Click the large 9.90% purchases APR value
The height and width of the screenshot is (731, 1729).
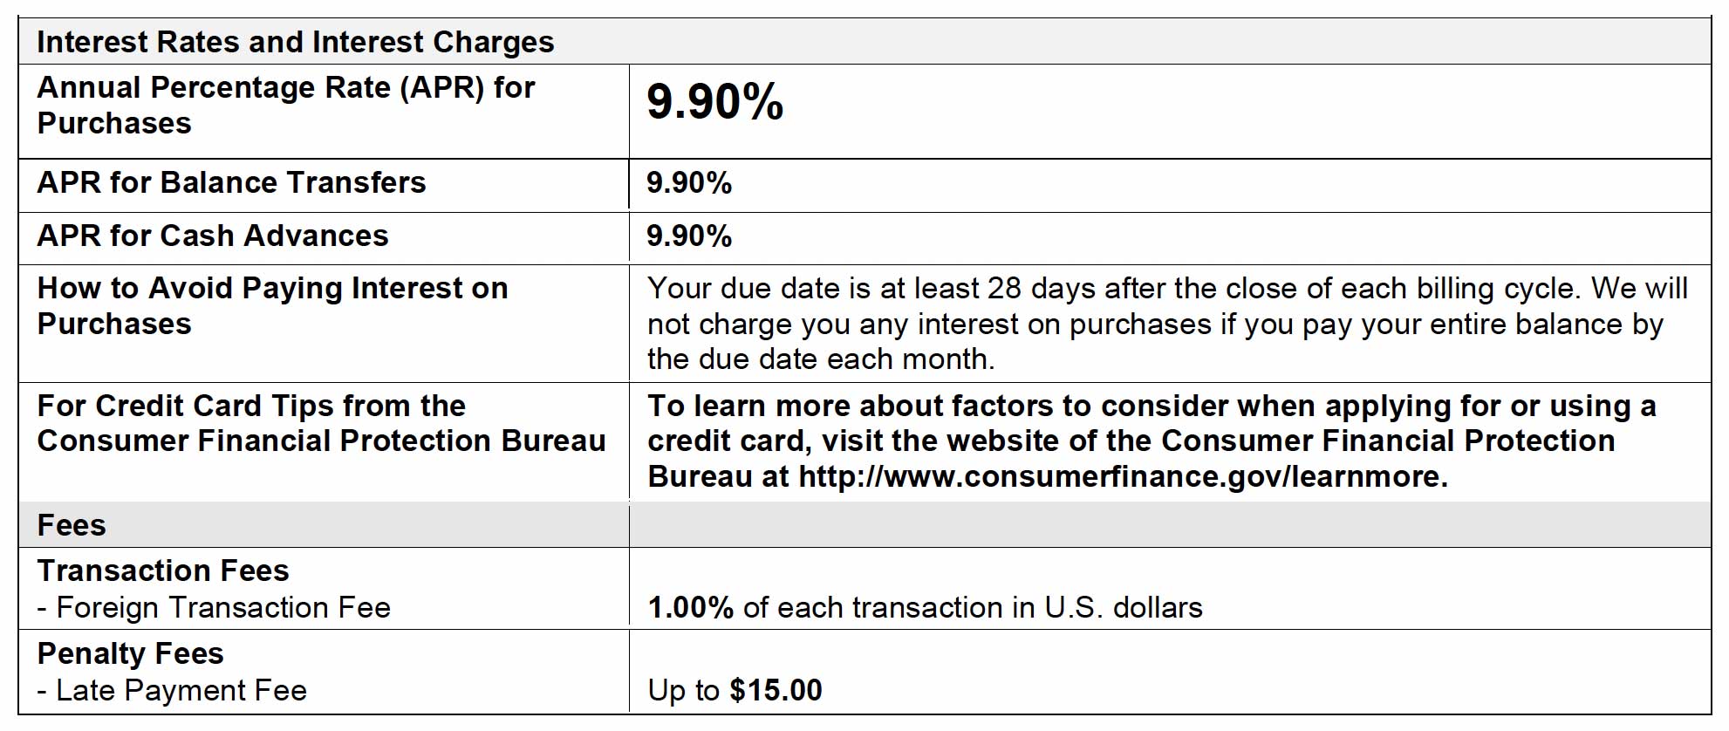714,102
